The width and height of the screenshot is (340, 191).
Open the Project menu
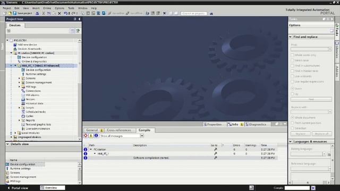click(7, 8)
